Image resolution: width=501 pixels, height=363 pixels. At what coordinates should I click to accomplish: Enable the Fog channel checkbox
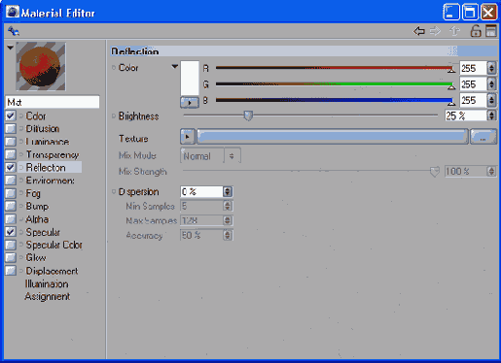11,193
